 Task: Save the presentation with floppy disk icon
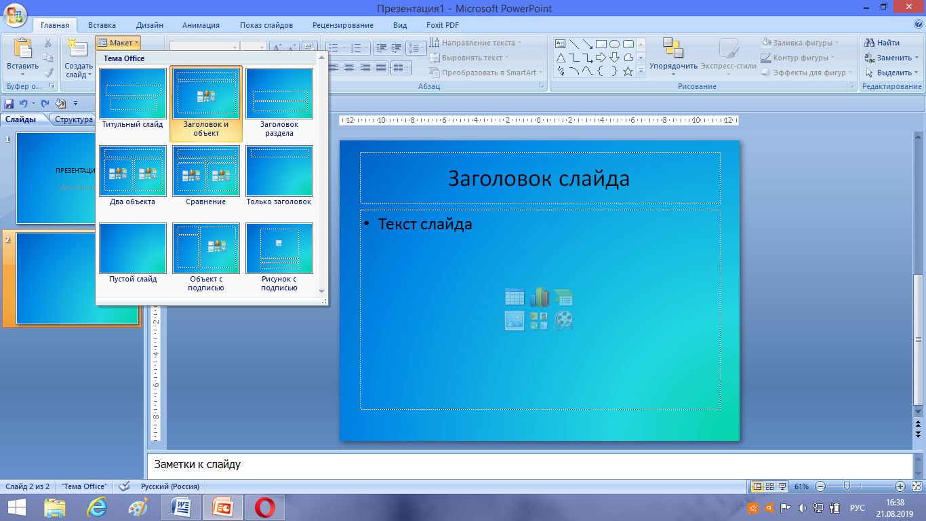pos(9,104)
